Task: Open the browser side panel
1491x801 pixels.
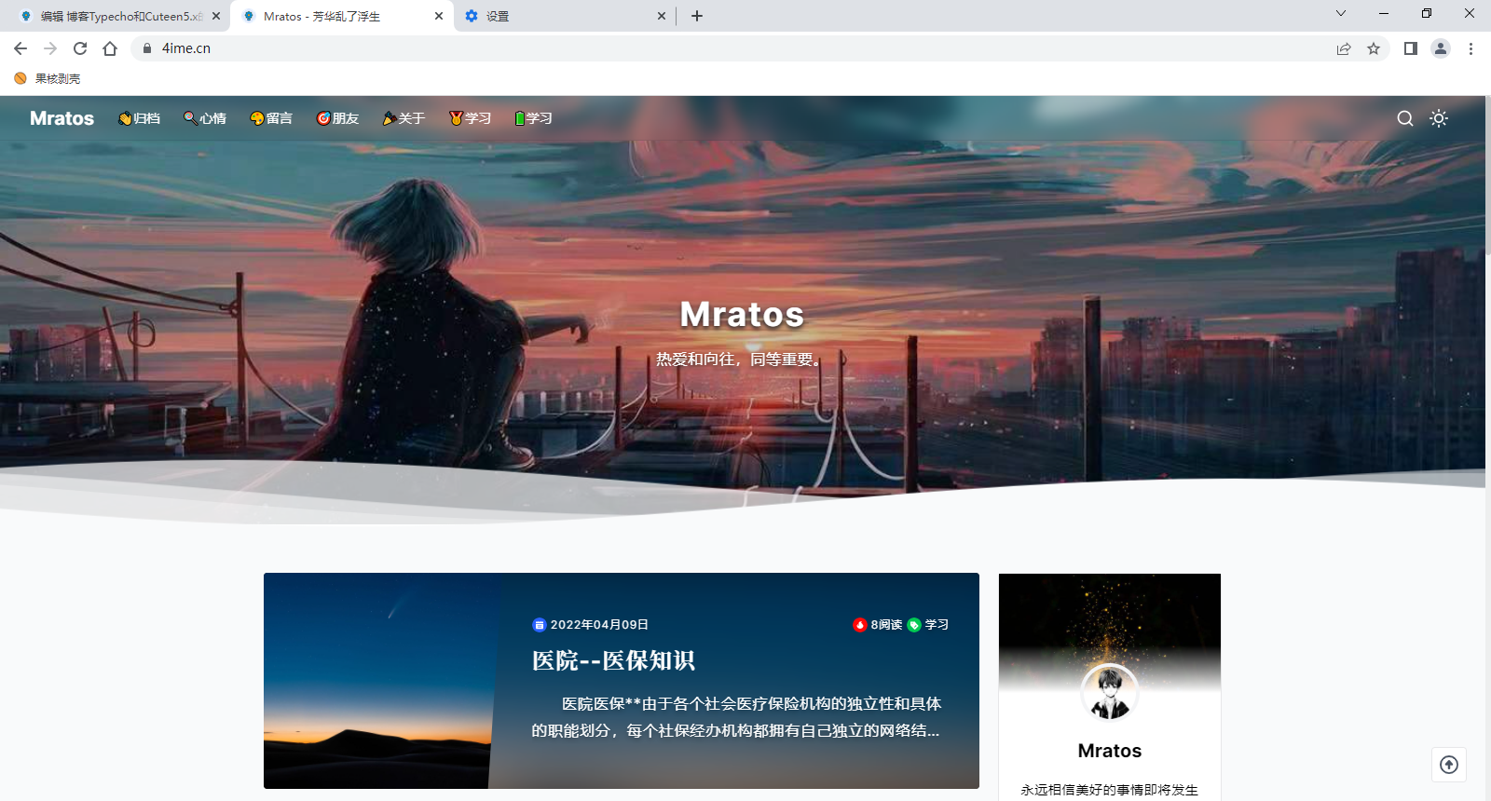Action: point(1411,48)
